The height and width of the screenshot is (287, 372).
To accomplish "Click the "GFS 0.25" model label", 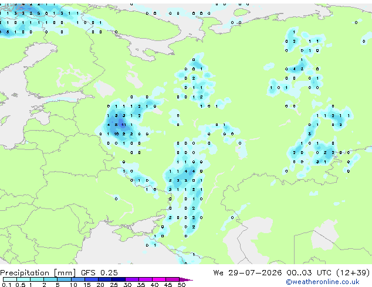I will click(x=99, y=273).
